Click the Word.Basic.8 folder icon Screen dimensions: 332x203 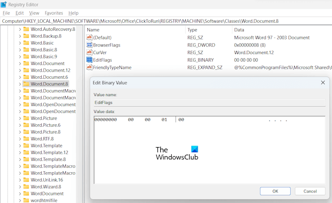[x=26, y=49]
